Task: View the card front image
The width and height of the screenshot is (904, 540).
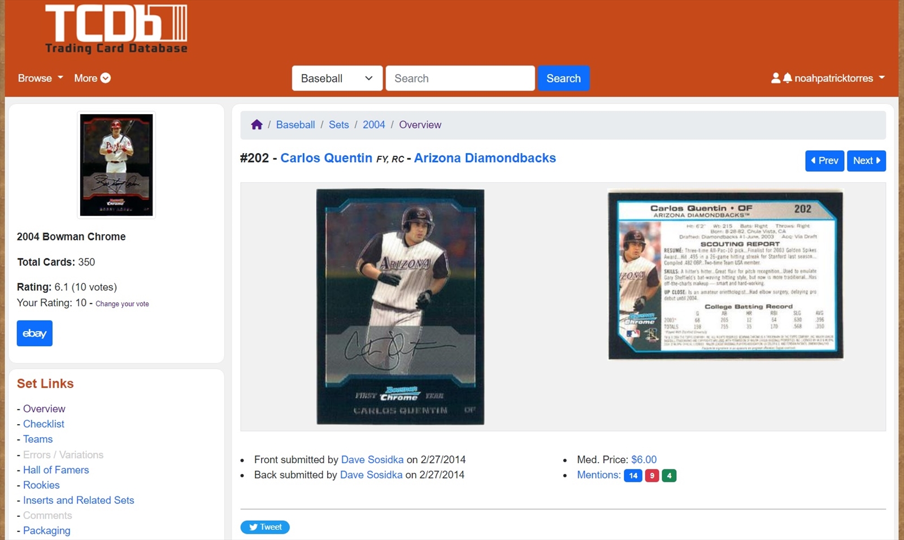Action: (x=400, y=307)
